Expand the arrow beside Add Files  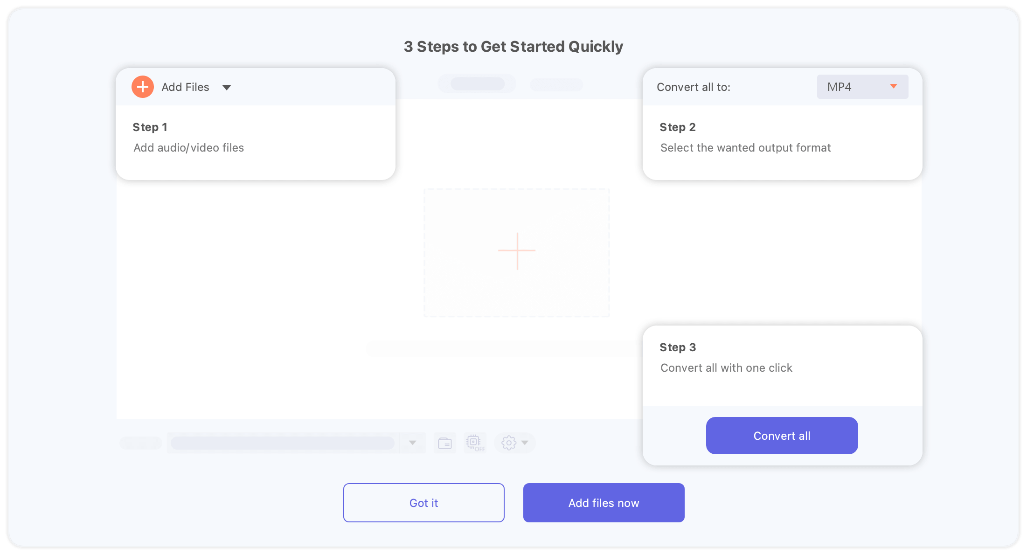227,87
